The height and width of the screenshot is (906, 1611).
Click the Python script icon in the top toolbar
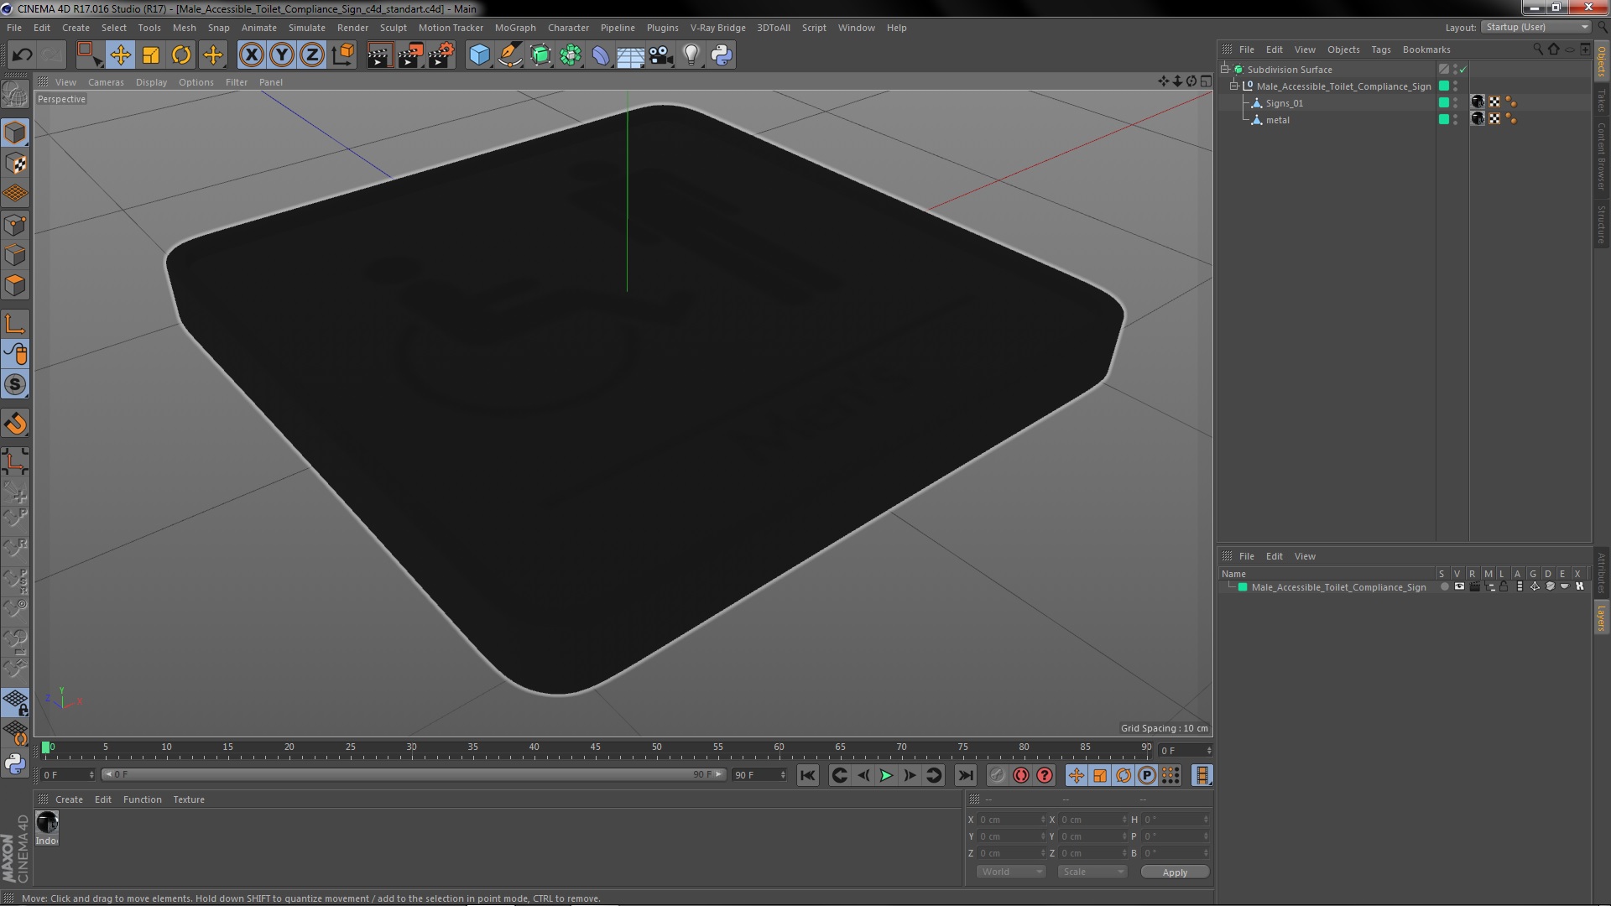pyautogui.click(x=722, y=55)
